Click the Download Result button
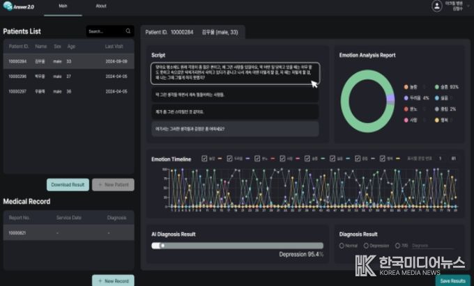The width and height of the screenshot is (474, 286). point(68,184)
